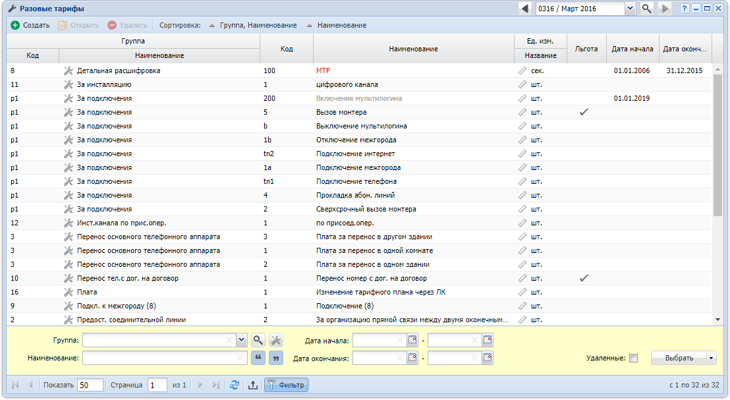Open calendar for first Дата окончания field
This screenshot has height=400, width=730.
(412, 358)
